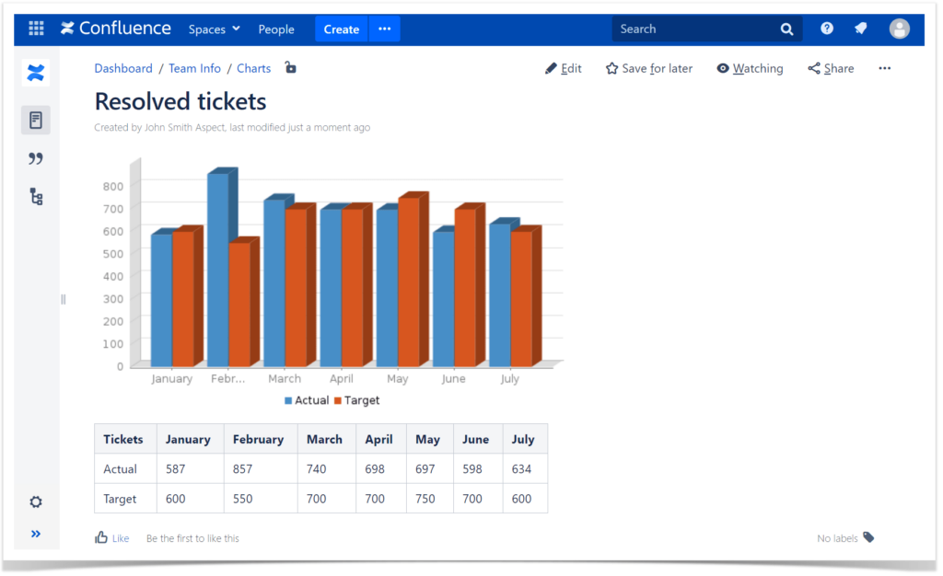Open notifications via the bell icon
943x576 pixels.
pyautogui.click(x=860, y=29)
